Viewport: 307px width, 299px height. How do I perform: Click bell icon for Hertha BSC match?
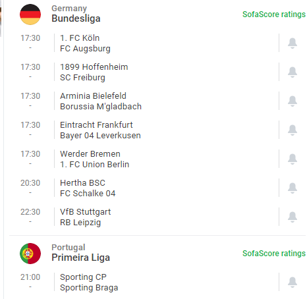pos(293,188)
